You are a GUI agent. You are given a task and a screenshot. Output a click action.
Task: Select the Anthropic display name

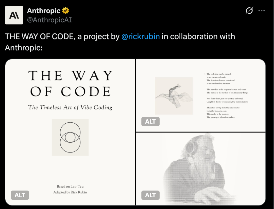tap(44, 11)
